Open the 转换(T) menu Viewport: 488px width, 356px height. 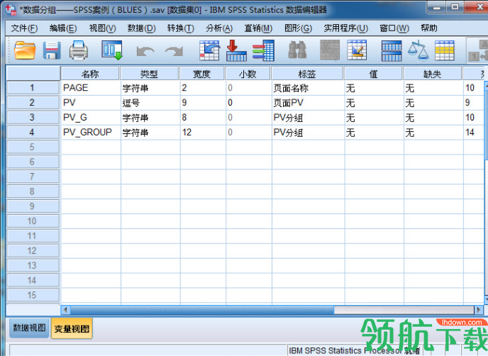(180, 28)
